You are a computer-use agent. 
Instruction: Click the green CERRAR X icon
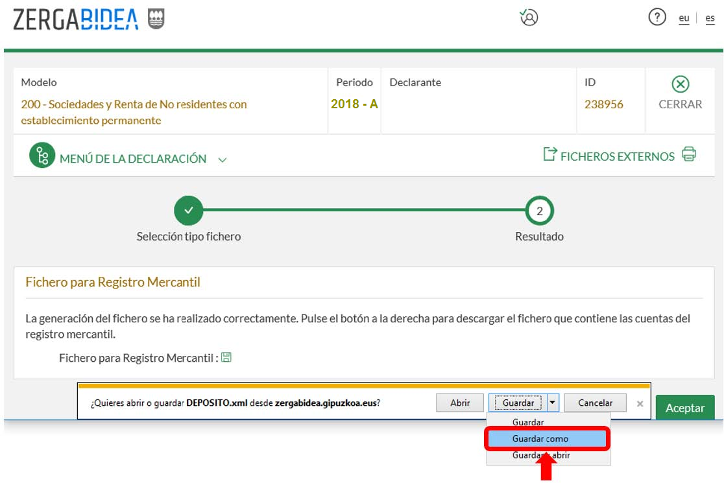[680, 85]
